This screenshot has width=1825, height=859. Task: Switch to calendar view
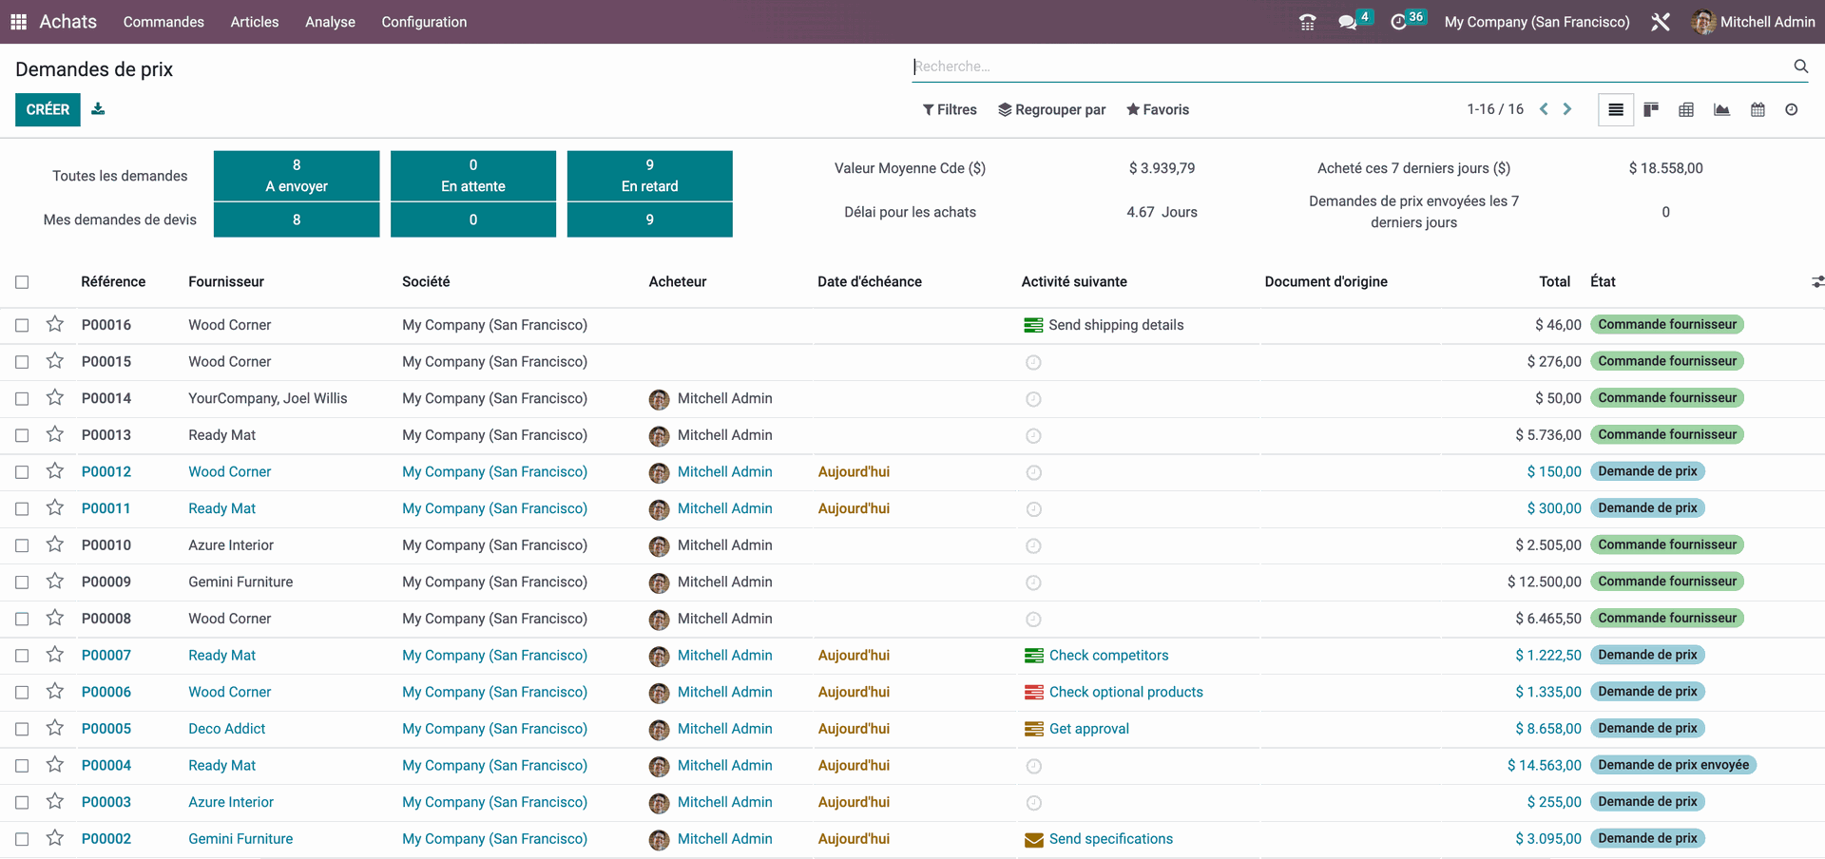click(1758, 110)
